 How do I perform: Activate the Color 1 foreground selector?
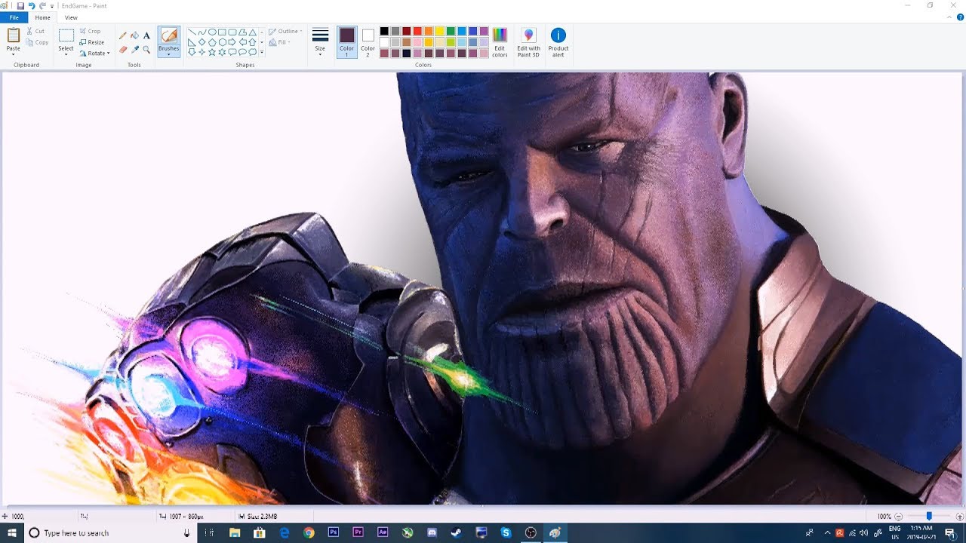[347, 41]
